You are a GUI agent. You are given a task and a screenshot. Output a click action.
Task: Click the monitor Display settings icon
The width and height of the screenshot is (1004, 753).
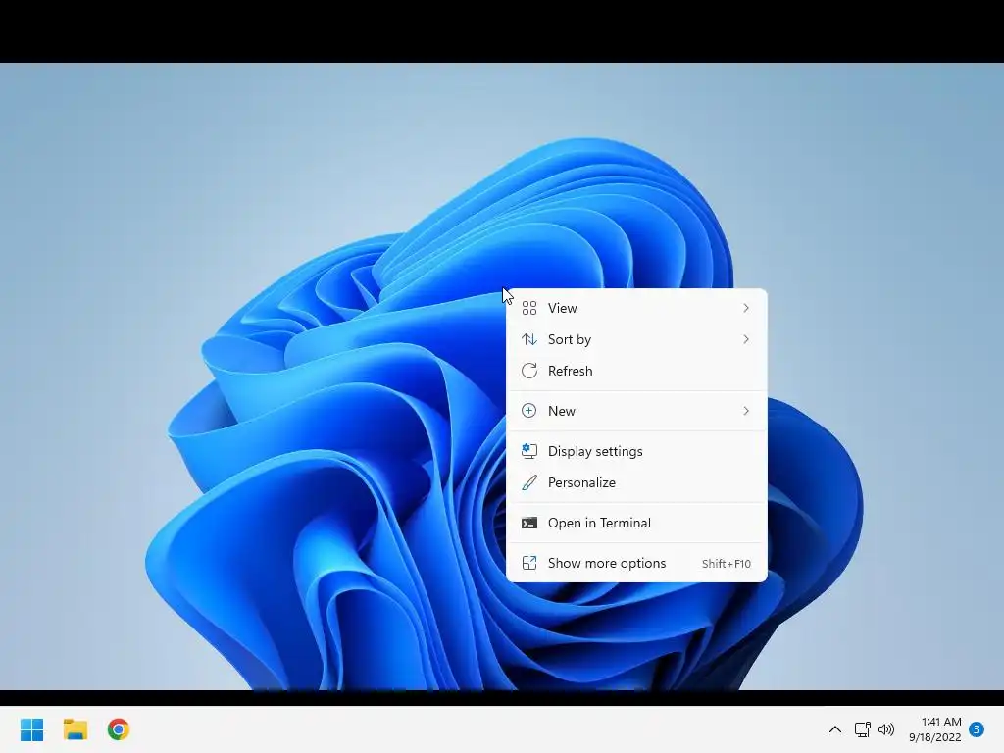coord(528,451)
